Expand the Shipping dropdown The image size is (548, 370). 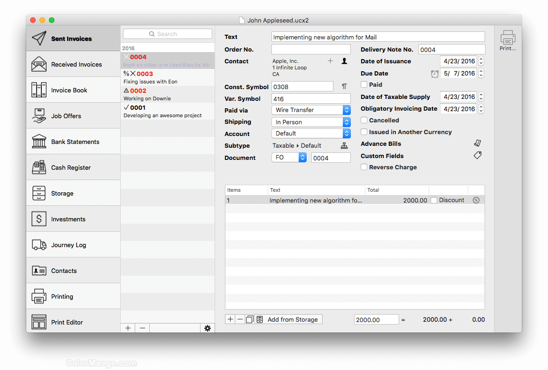[311, 122]
